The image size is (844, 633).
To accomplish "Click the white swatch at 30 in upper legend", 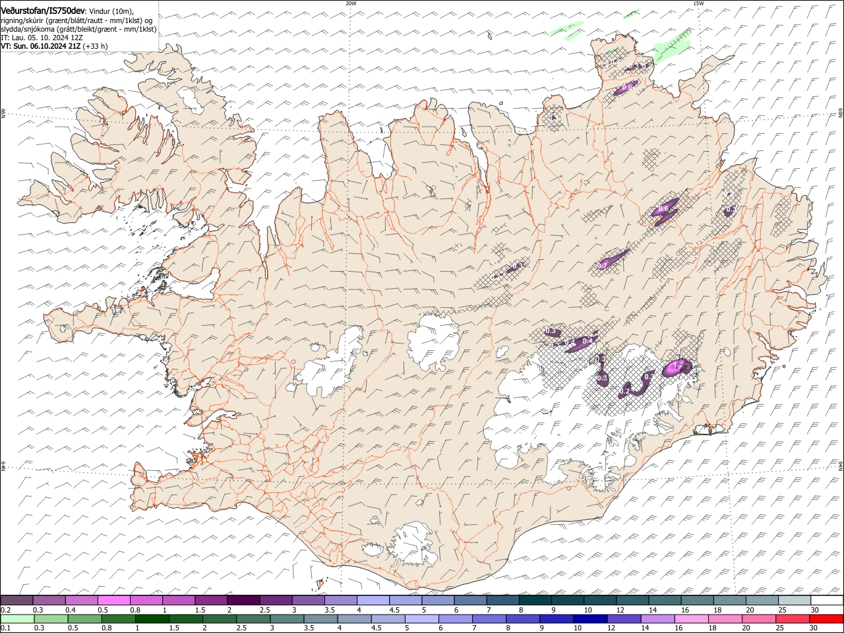I will pyautogui.click(x=826, y=601).
